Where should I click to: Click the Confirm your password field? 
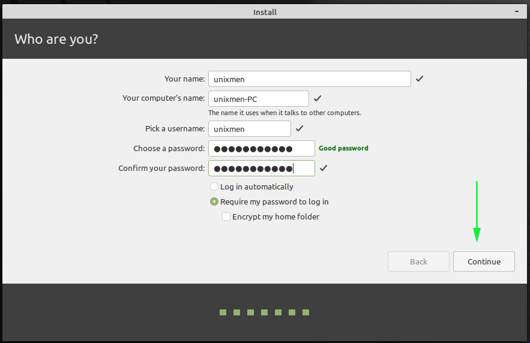261,168
